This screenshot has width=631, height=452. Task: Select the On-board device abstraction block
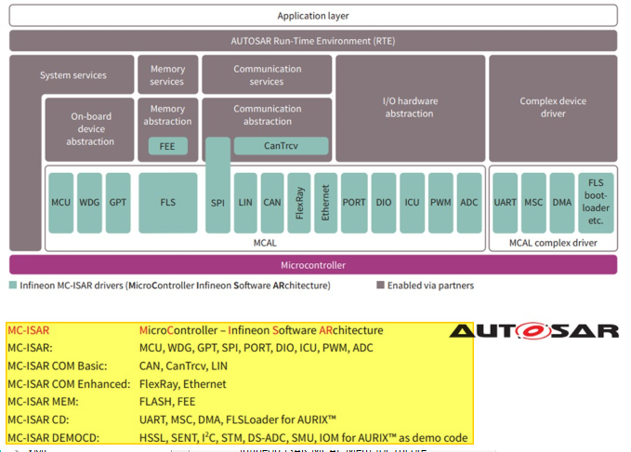90,129
